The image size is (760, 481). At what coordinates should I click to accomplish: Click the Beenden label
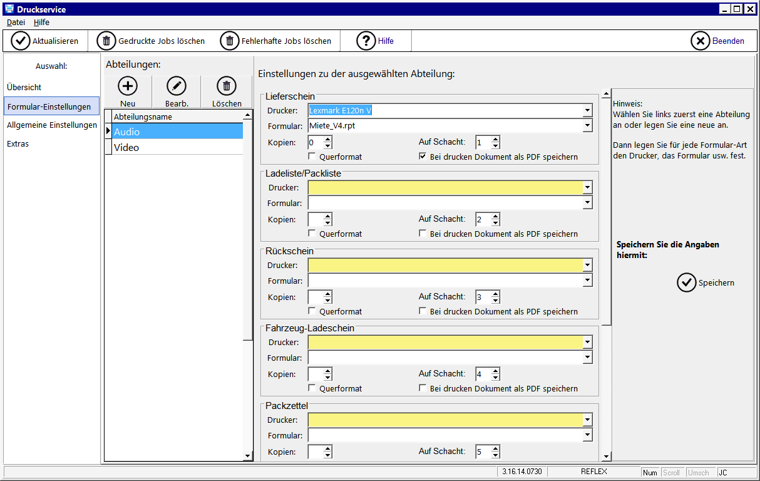click(x=728, y=41)
